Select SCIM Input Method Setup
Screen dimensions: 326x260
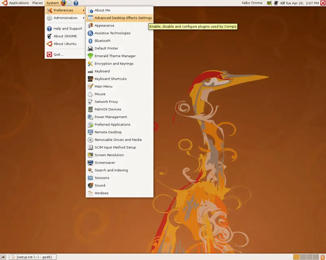coord(119,147)
